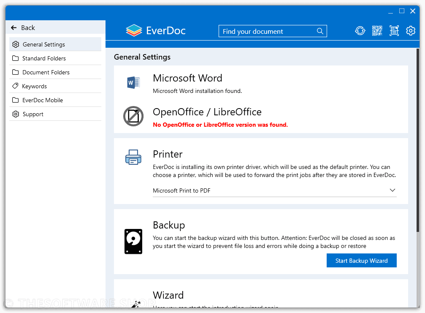Viewport: 425px width, 313px height.
Task: Maximize the EverDoc window
Action: (x=402, y=11)
